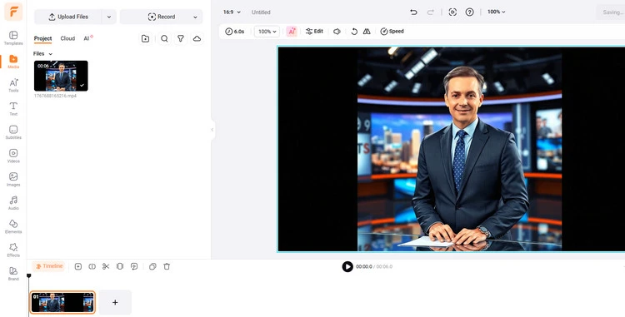This screenshot has height=317, width=625.
Task: Click the filter media icon
Action: pos(181,38)
